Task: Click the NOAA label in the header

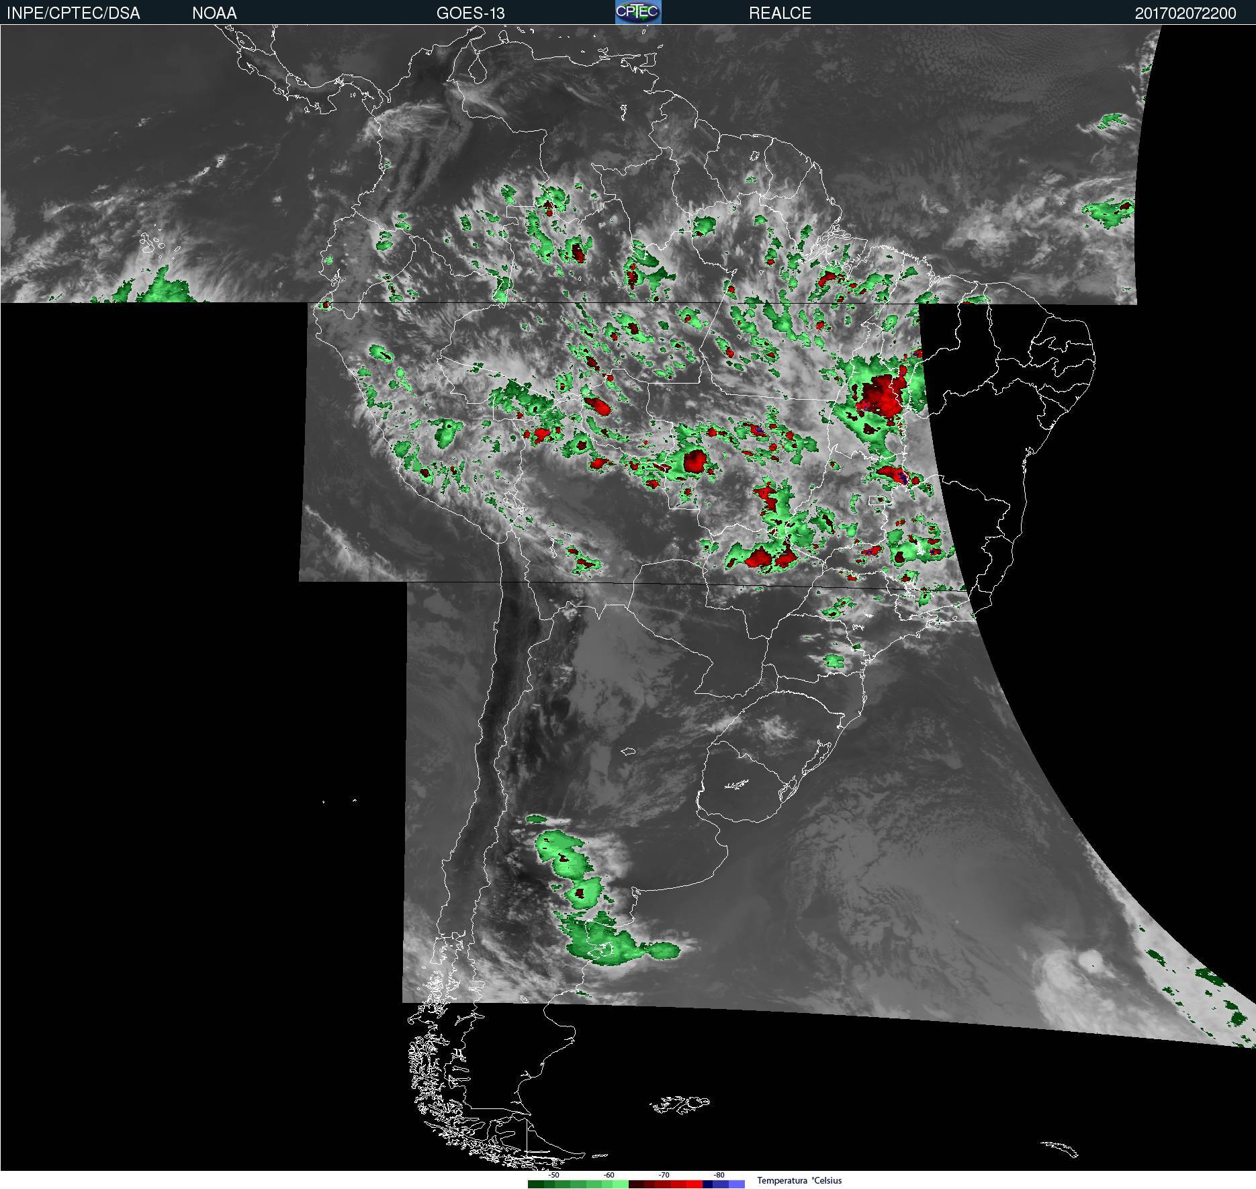Action: [214, 13]
